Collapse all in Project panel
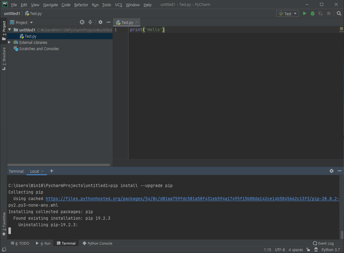Screen dimensions: 344x253 (90, 22)
